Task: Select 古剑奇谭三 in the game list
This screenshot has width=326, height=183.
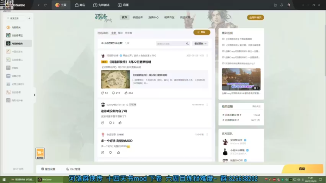Action: point(18,35)
